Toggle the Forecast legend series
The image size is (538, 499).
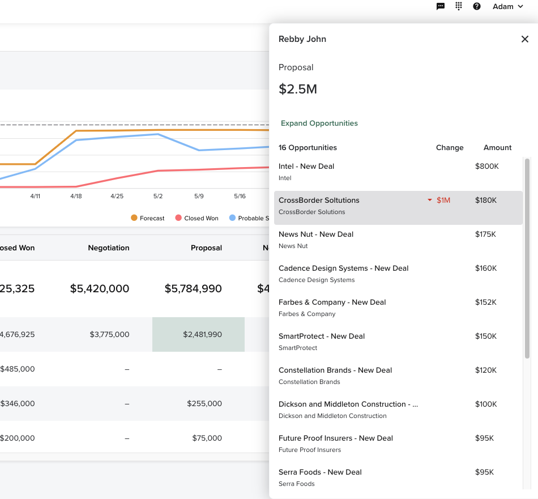click(148, 218)
